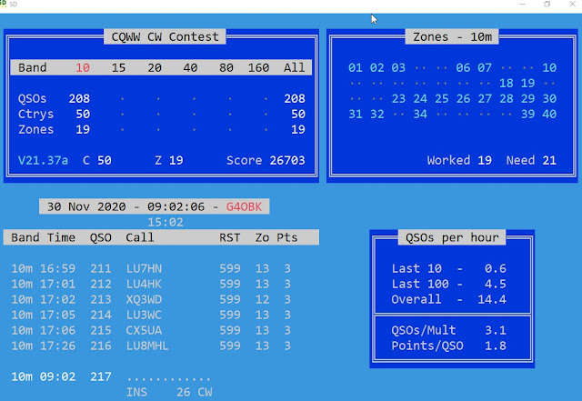Screen dimensions: 582x401
Task: Click the date 30 Nov 2020
Action: (86, 206)
